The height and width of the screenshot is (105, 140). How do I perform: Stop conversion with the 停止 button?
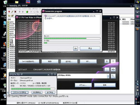click(90, 48)
